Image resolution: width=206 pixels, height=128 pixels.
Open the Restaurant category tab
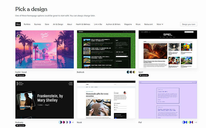[148, 24]
